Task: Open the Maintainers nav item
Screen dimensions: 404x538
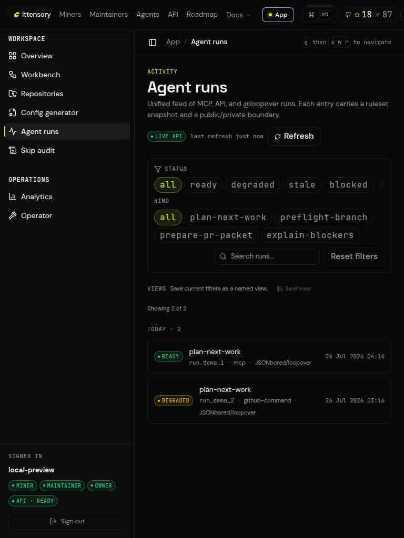Action: click(x=108, y=14)
